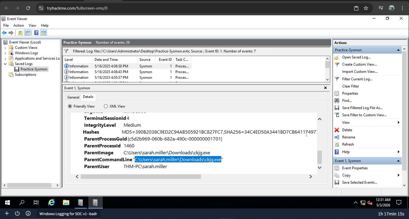The width and height of the screenshot is (409, 219).
Task: Select event logged at 4:05:57 PM
Action: pyautogui.click(x=127, y=77)
